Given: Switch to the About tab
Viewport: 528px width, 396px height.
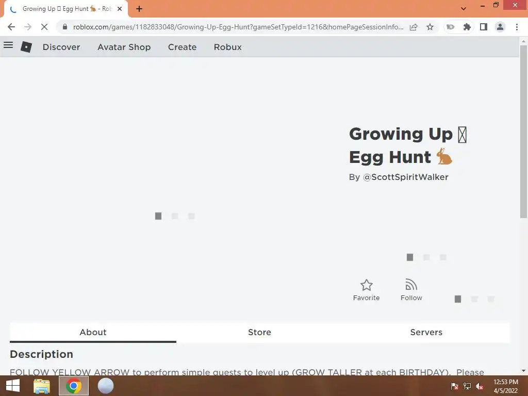Looking at the screenshot, I should point(93,332).
